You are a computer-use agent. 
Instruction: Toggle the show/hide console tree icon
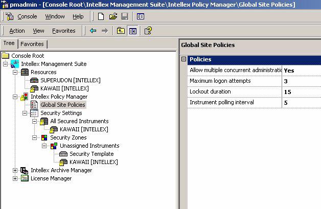click(133, 31)
